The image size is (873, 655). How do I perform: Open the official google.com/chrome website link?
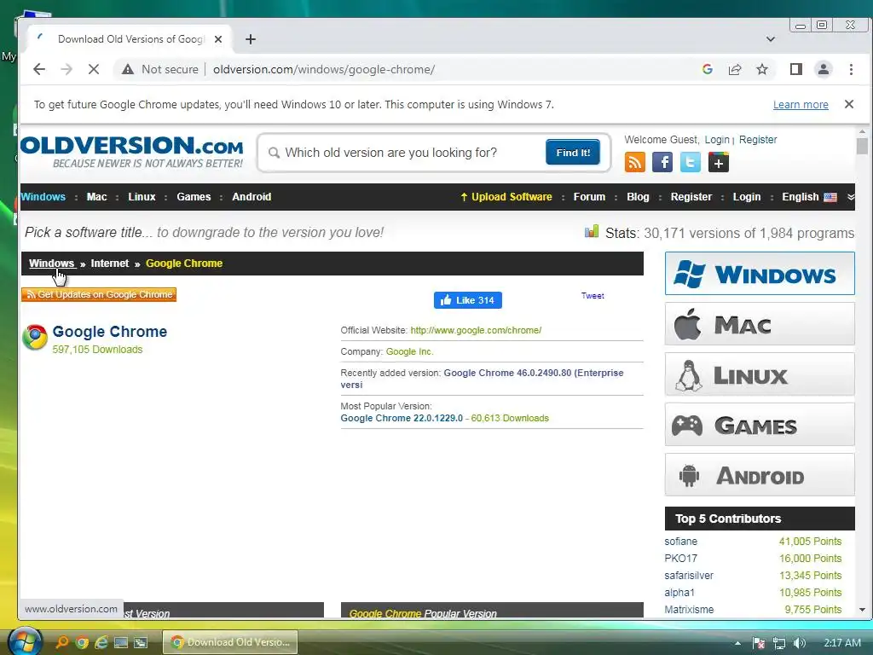(476, 330)
